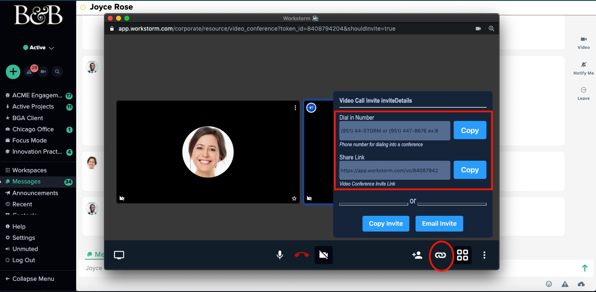Screen dimensions: 596x292
Task: Click the woman's avatar in message list
Action: click(92, 162)
